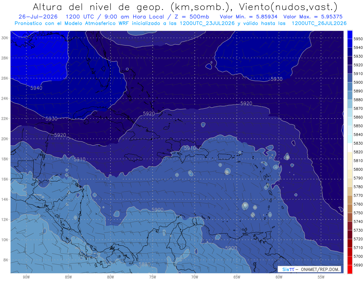
Task: Click the 24N latitude axis label
Action: pyautogui.click(x=5, y=99)
